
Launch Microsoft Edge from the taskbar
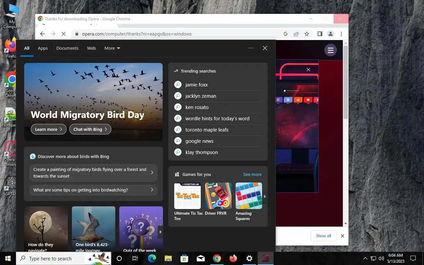pyautogui.click(x=152, y=258)
